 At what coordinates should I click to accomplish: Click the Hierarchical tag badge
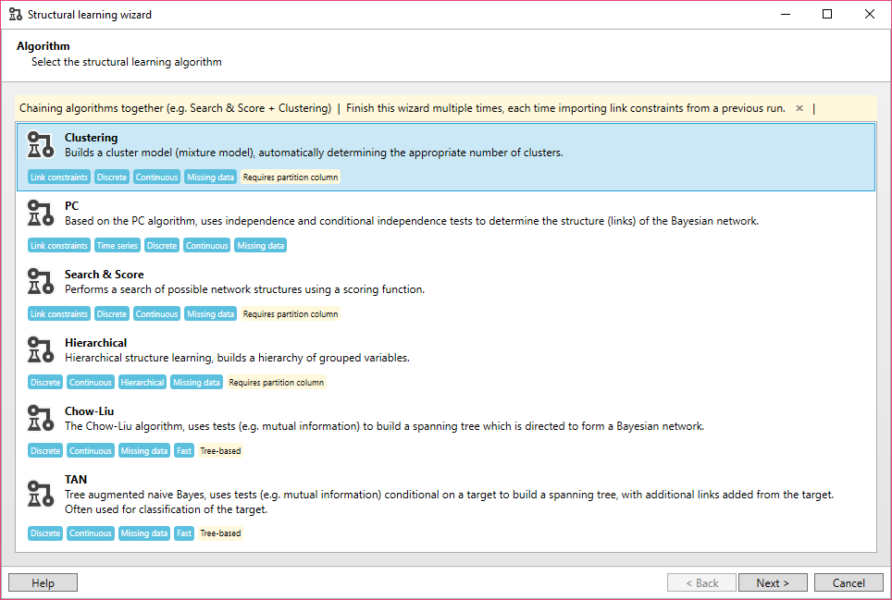pos(142,383)
